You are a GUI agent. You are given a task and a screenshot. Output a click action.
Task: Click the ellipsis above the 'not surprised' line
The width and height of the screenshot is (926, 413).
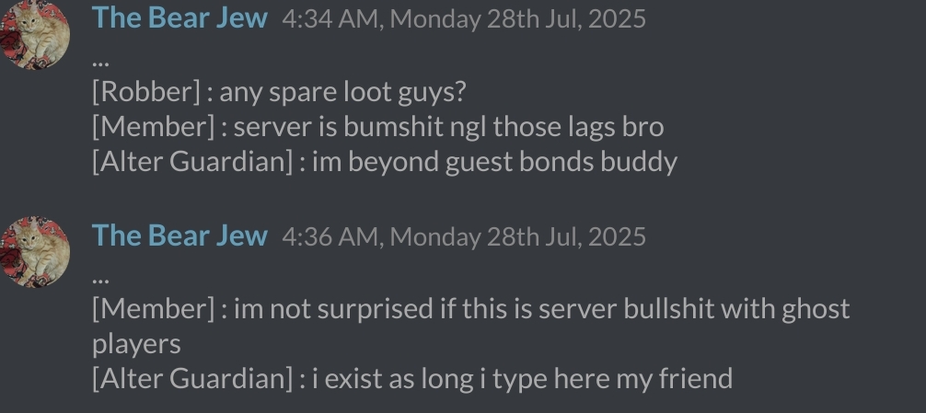click(101, 281)
